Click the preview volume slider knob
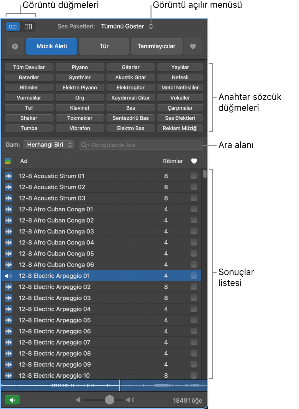 coord(110,400)
